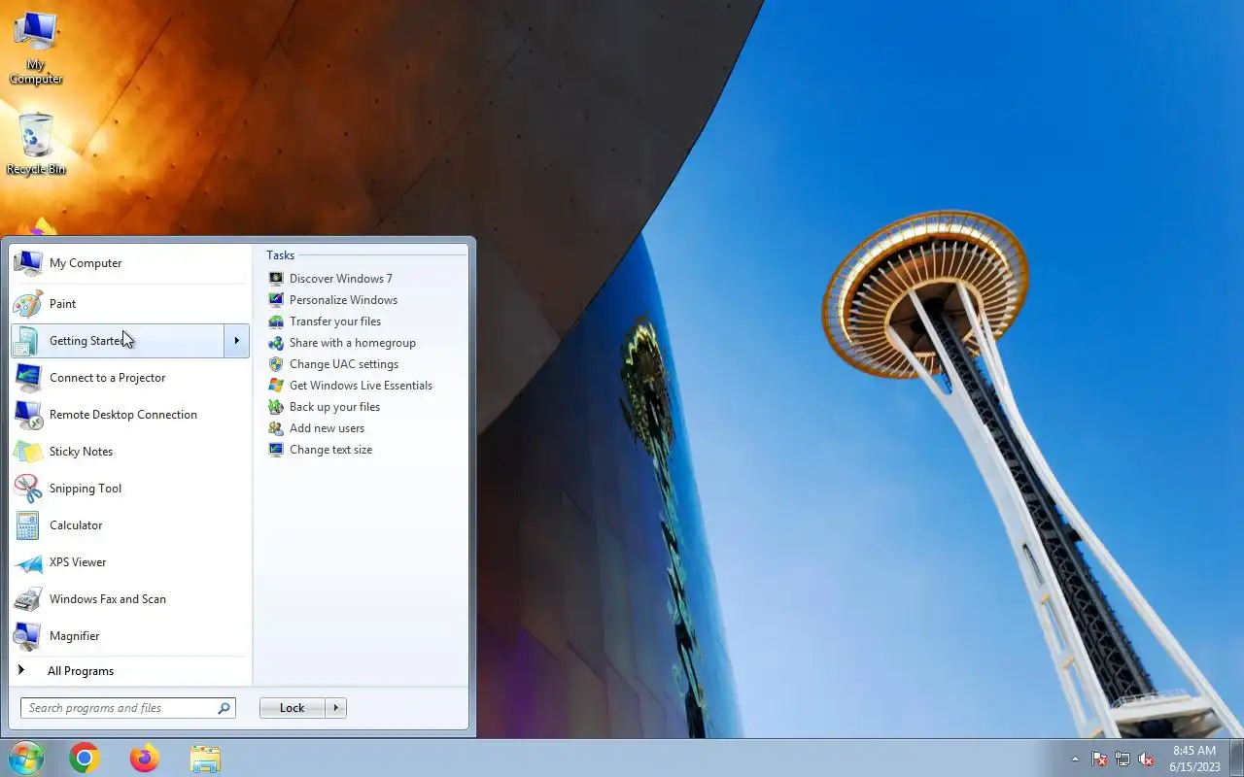Select the Getting Started icon

tap(28, 341)
